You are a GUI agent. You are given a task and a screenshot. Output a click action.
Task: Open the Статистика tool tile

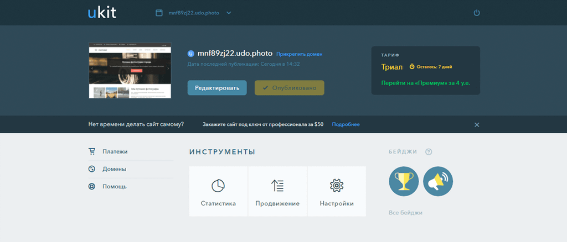(x=218, y=191)
